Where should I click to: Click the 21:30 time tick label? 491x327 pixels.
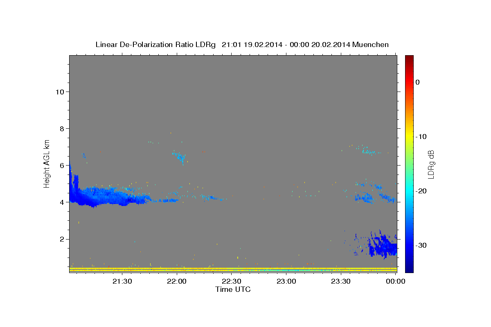tap(122, 281)
